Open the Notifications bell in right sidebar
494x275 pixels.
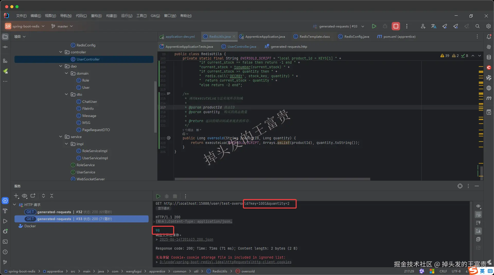click(489, 37)
